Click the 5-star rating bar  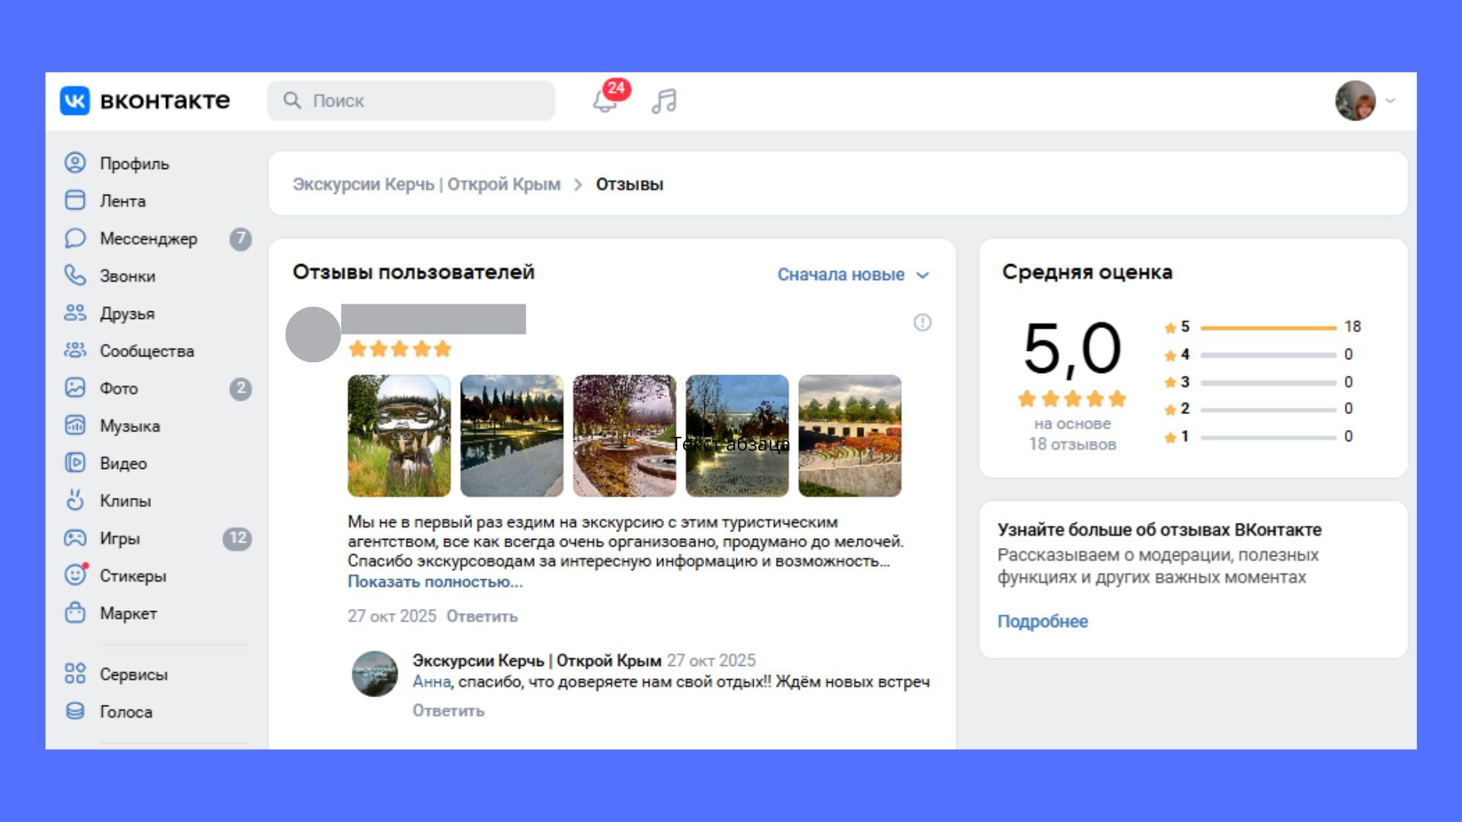tap(1268, 327)
